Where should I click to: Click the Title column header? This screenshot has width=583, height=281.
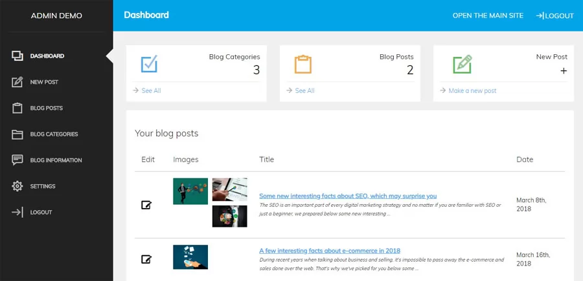(266, 160)
